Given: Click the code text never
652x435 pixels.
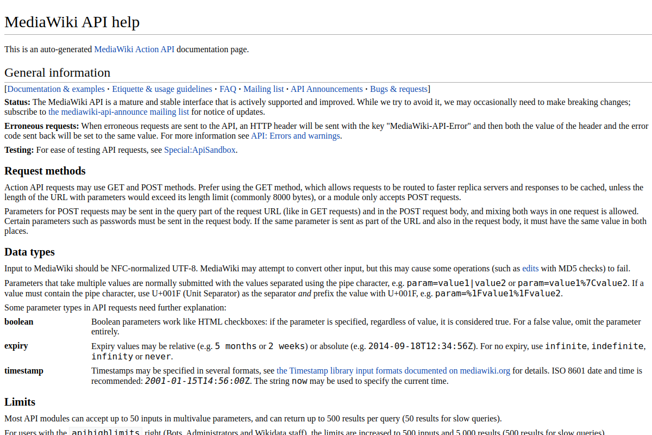Looking at the screenshot, I should (158, 356).
